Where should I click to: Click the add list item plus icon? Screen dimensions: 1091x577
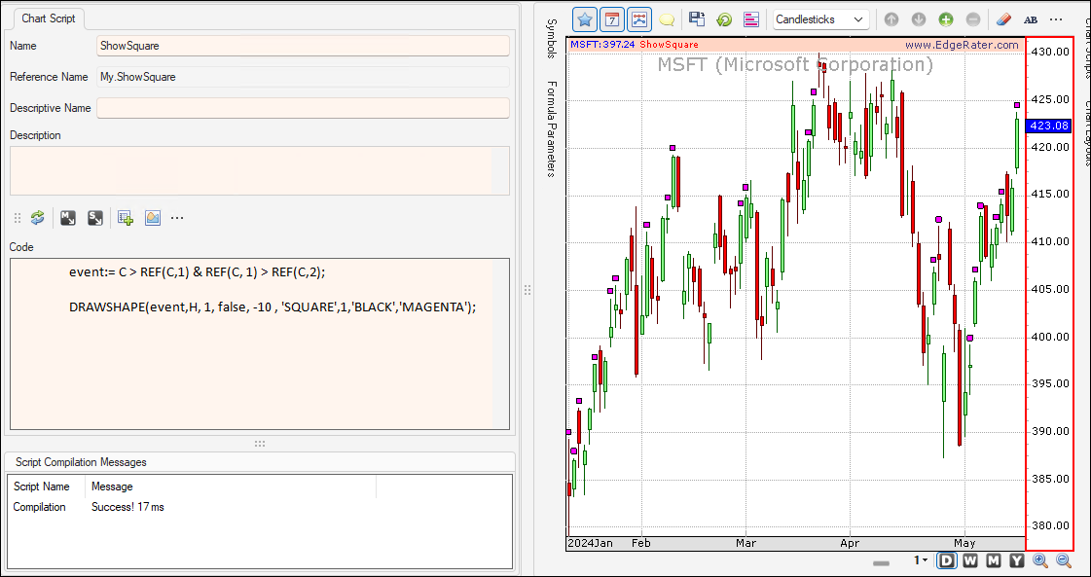tap(126, 219)
